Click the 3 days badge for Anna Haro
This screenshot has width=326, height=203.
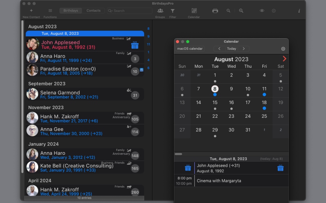point(135,59)
